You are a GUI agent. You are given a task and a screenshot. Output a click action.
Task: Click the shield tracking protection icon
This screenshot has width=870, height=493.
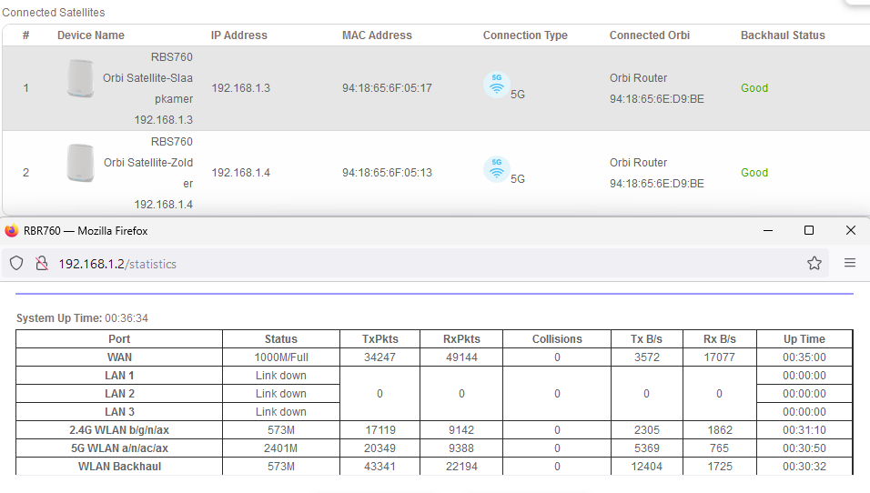click(16, 263)
